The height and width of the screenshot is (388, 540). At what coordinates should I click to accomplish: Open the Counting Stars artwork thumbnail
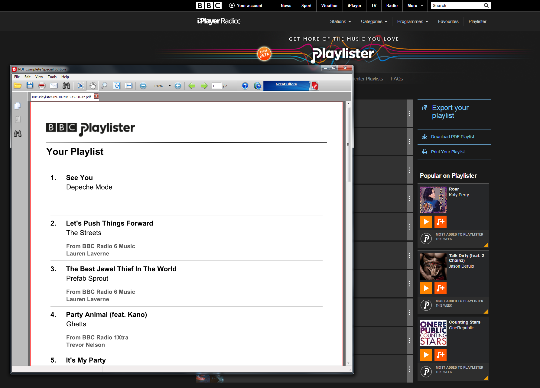[x=433, y=333]
